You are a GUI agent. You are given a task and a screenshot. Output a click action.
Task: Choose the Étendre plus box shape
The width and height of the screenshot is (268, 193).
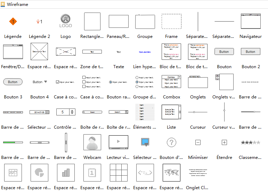(x=224, y=142)
